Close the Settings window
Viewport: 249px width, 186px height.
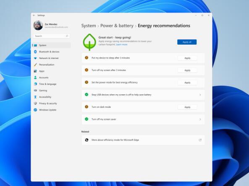(x=209, y=16)
